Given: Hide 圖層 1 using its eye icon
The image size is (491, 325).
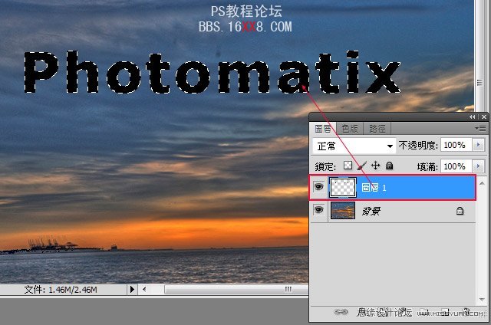Looking at the screenshot, I should click(319, 187).
